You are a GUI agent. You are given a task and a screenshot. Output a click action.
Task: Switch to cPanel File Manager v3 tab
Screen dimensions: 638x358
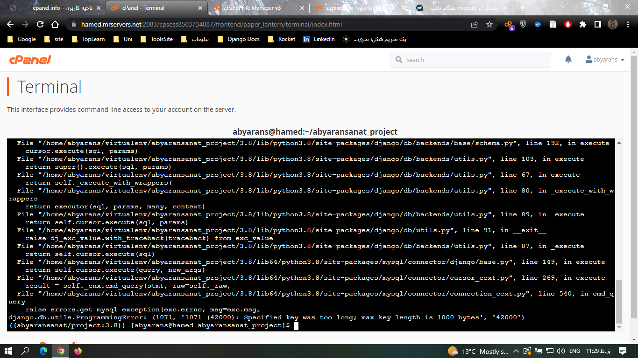click(259, 8)
